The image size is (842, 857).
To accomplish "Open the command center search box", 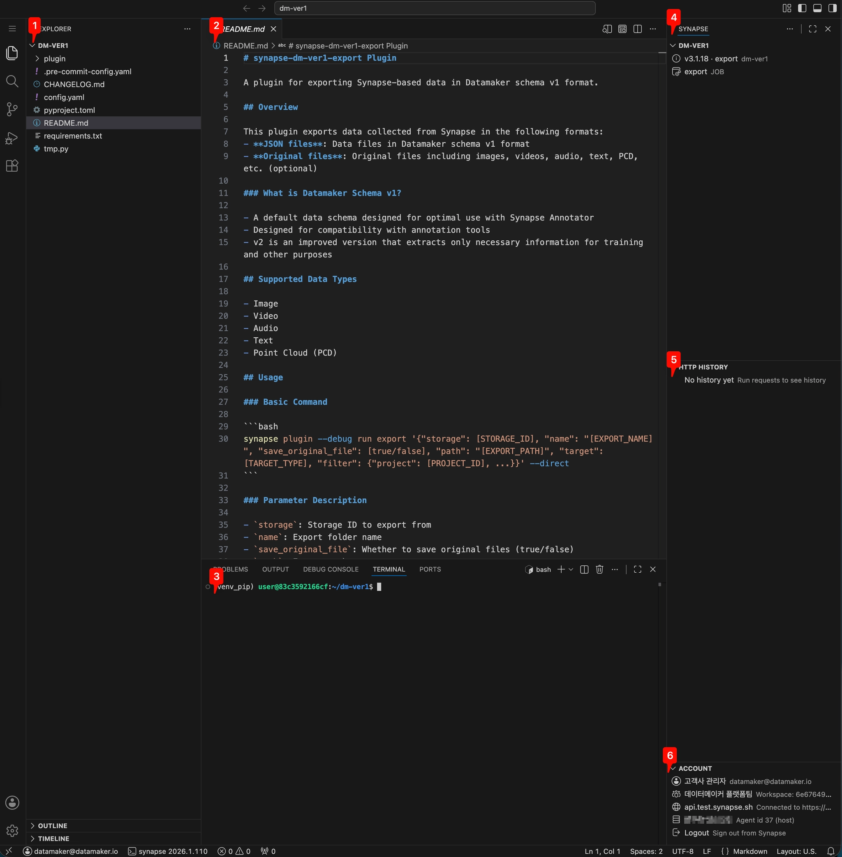I will click(x=435, y=8).
